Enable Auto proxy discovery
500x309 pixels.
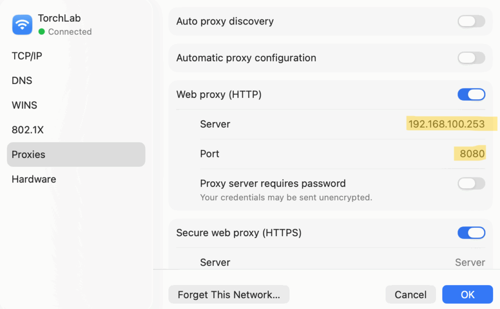click(x=471, y=22)
